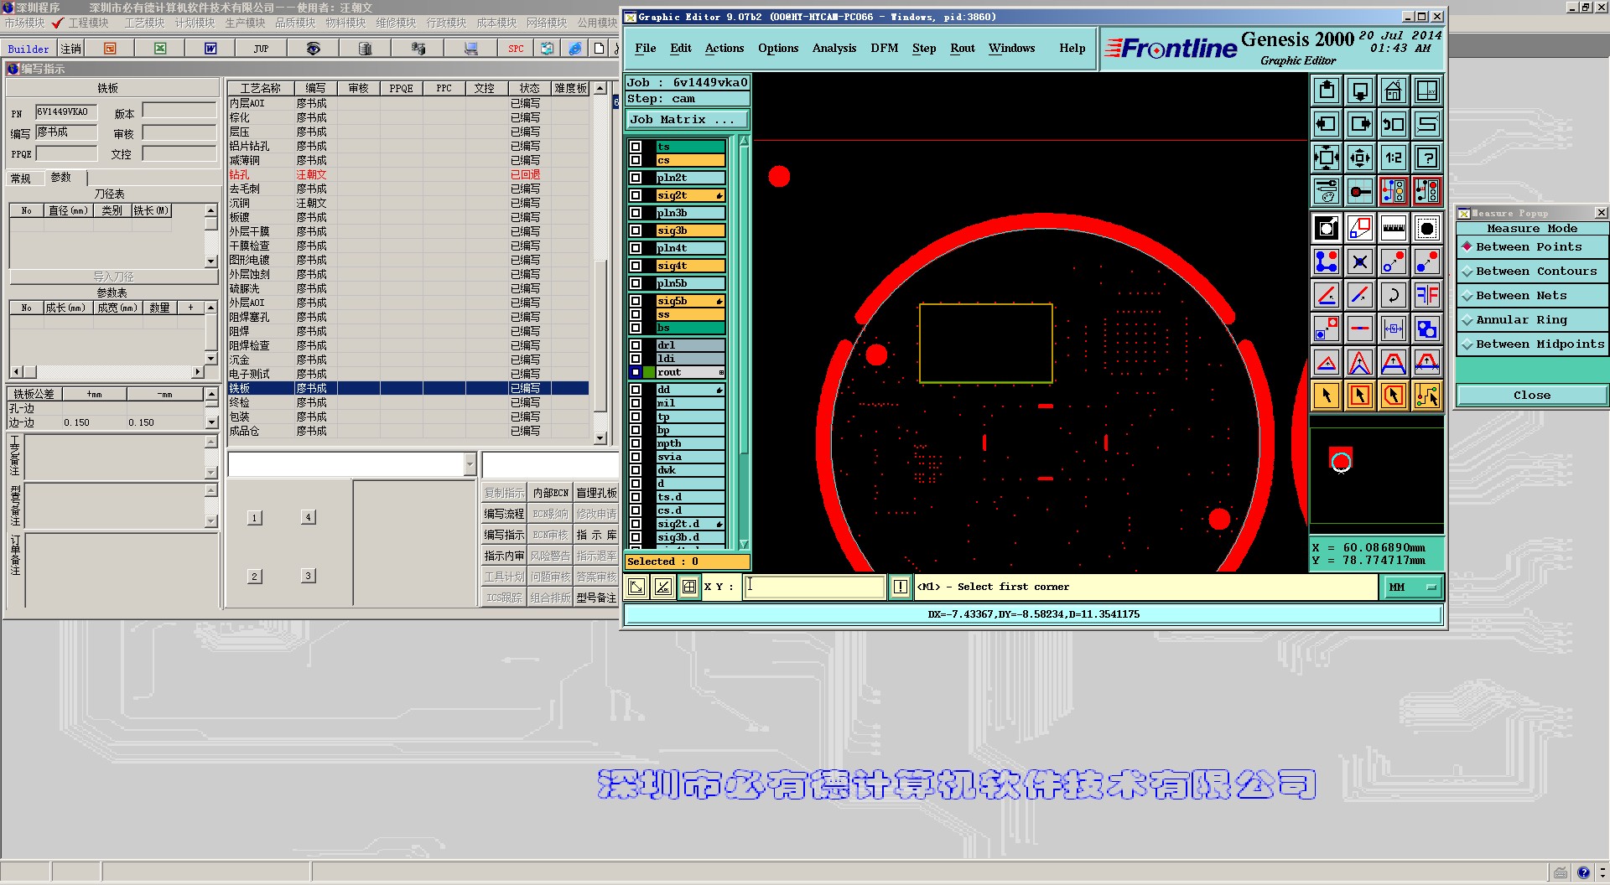Click the scroll down arrow of layer list
Image resolution: width=1610 pixels, height=885 pixels.
pyautogui.click(x=744, y=544)
